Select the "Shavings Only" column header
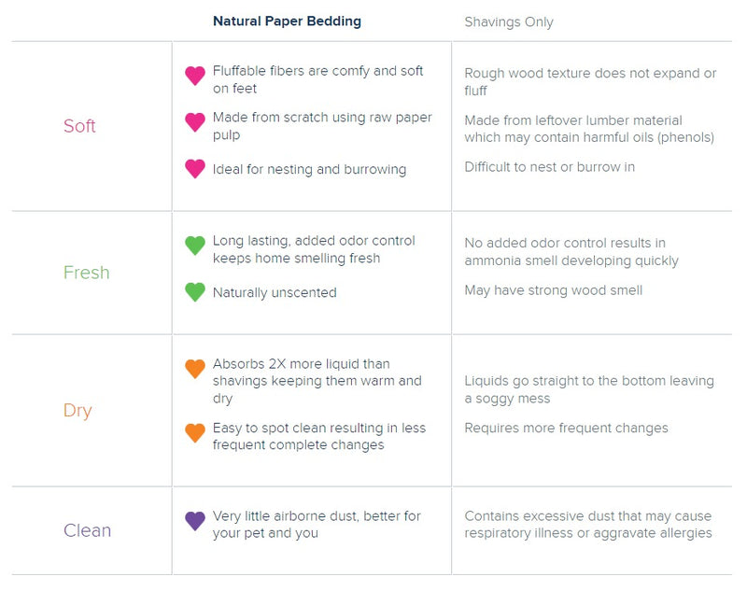 (x=509, y=21)
